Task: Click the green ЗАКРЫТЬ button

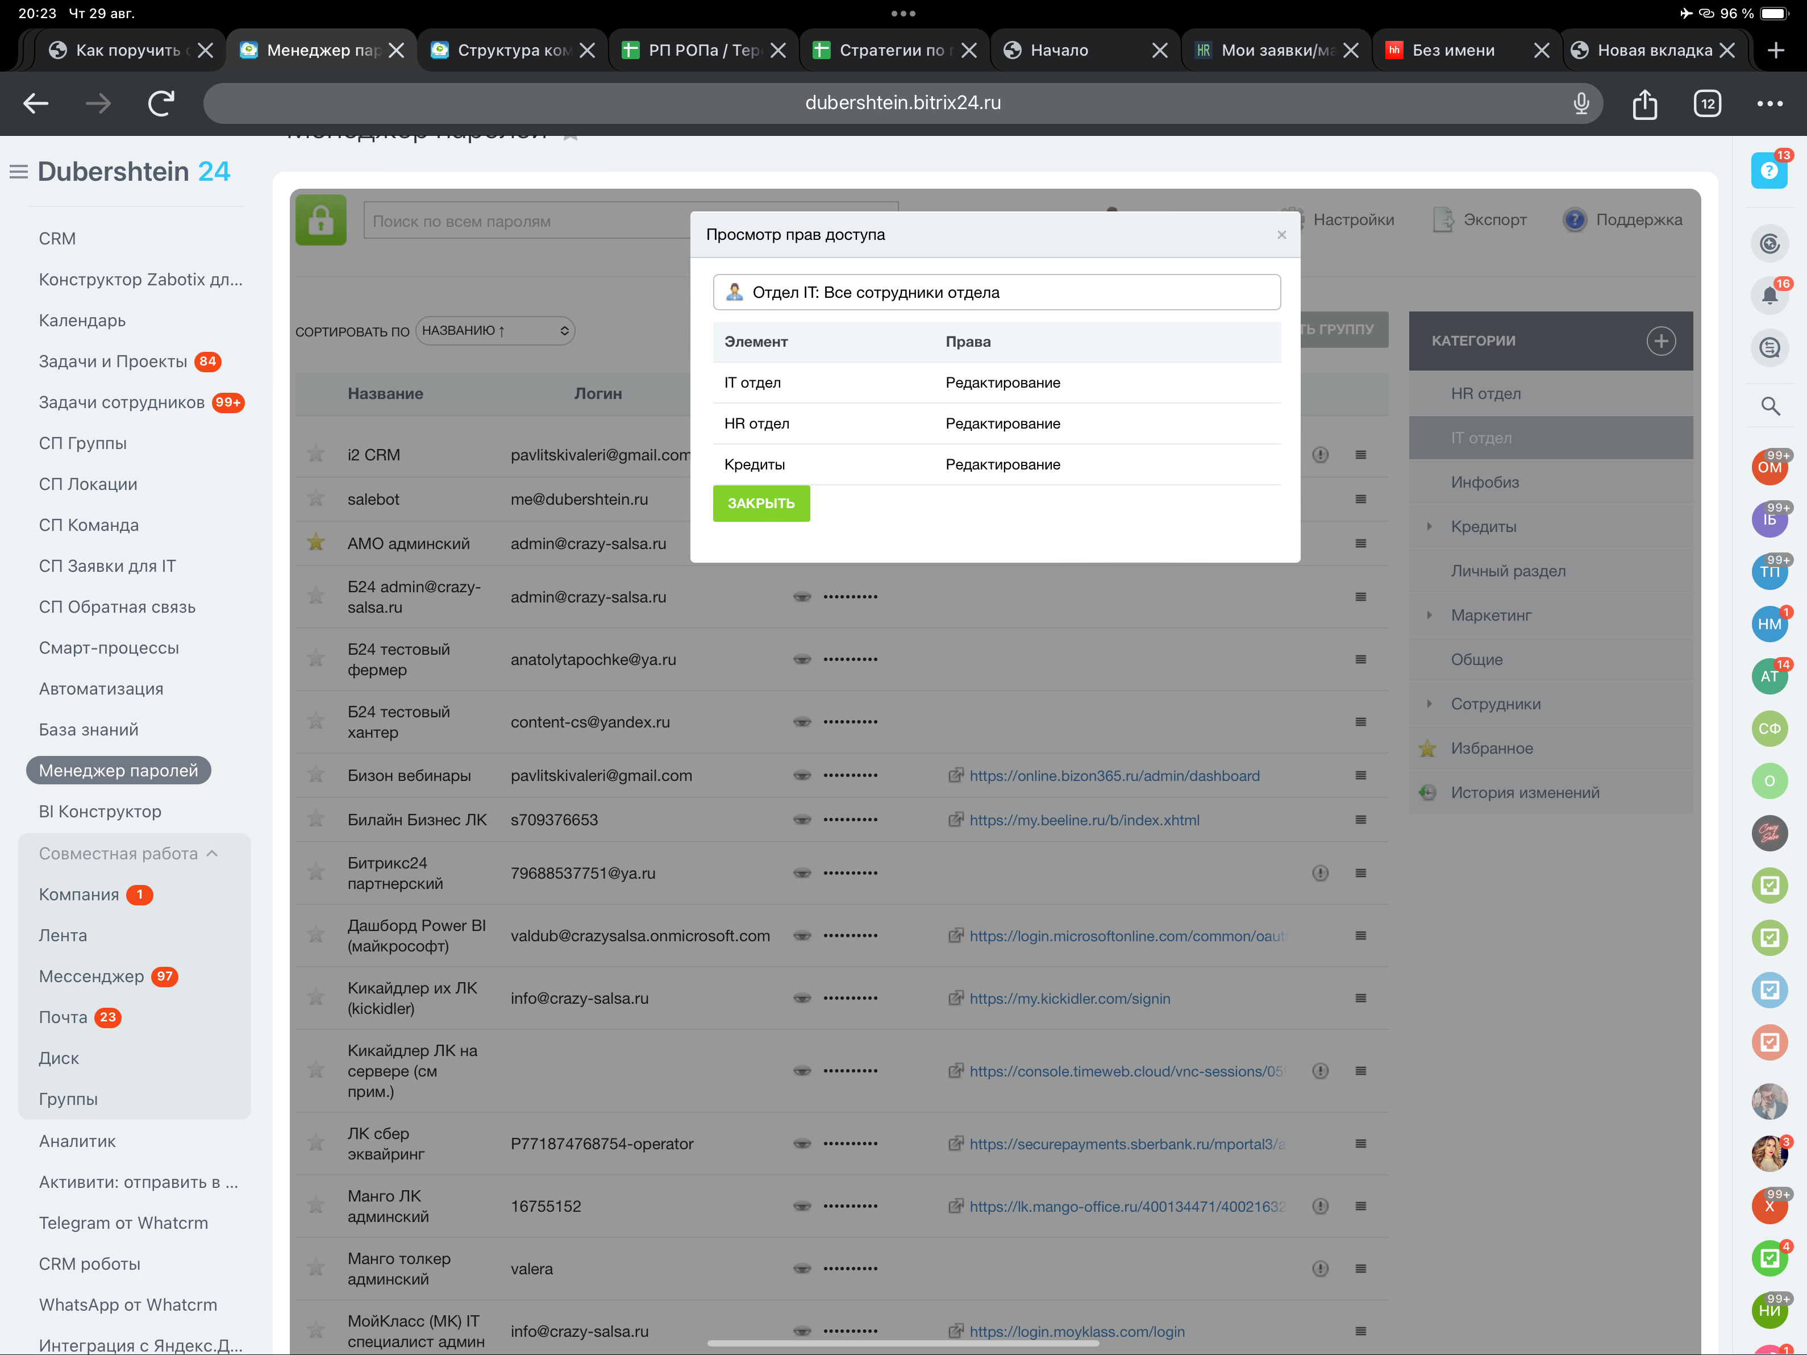Action: (760, 504)
